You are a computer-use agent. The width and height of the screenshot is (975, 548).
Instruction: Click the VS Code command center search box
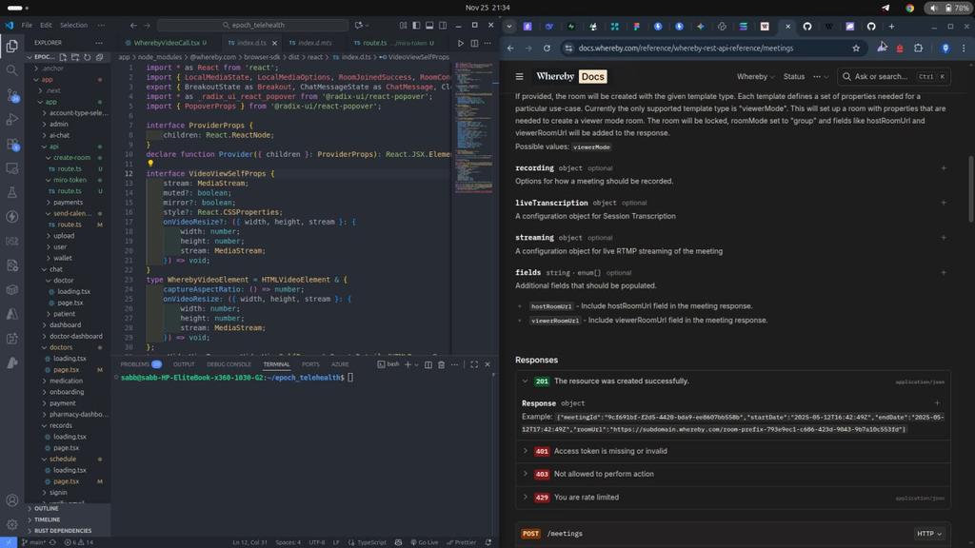click(x=253, y=26)
